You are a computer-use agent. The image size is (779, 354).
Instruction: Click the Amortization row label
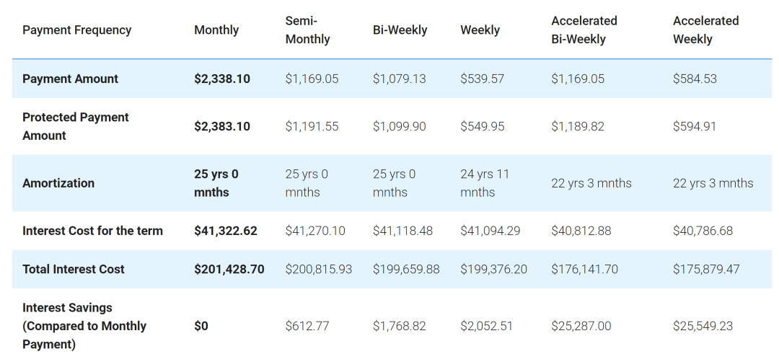click(x=58, y=183)
